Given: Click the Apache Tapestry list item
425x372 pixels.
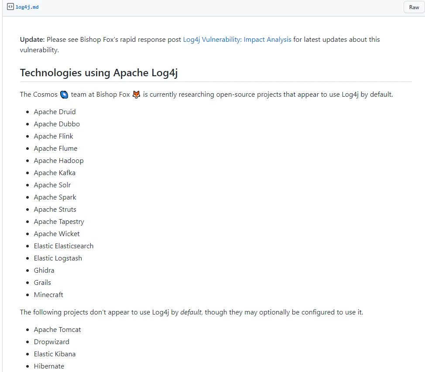Looking at the screenshot, I should point(59,222).
